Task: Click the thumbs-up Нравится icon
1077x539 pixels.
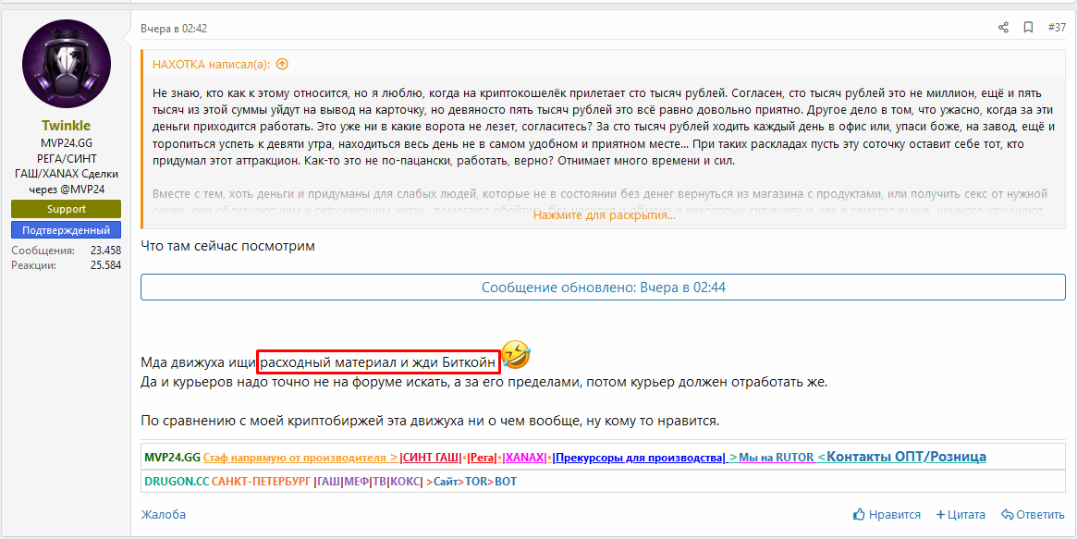Action: pos(859,515)
